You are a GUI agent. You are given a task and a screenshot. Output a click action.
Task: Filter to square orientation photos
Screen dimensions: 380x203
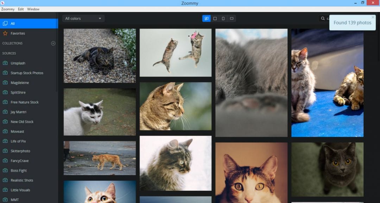point(215,18)
